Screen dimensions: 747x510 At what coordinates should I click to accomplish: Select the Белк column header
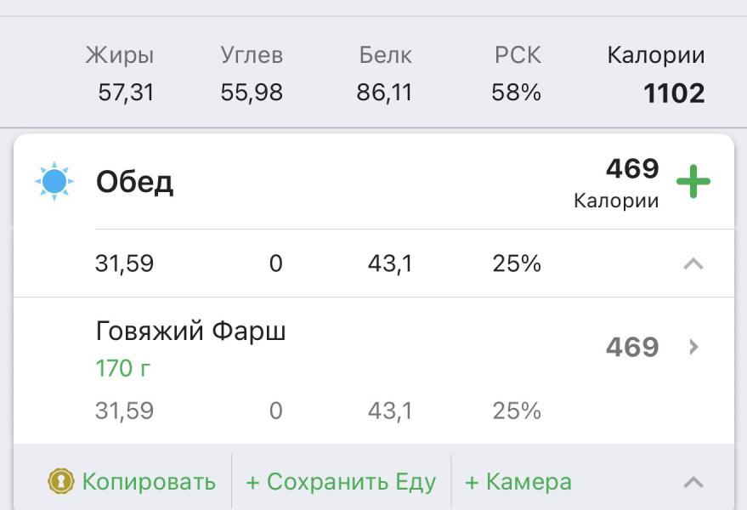pyautogui.click(x=385, y=56)
